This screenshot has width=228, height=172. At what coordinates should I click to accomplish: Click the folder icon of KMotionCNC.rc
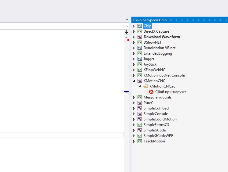(x=145, y=86)
